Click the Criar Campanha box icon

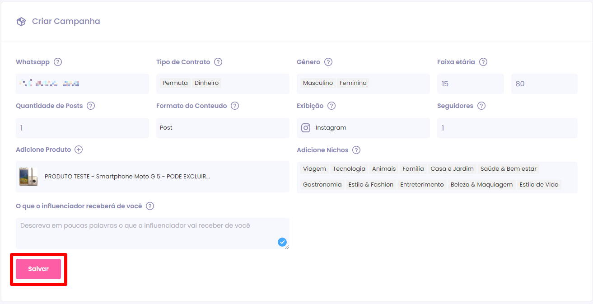click(21, 22)
